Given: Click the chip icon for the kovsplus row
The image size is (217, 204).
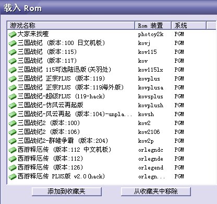Looking at the screenshot, I should click(13, 97).
